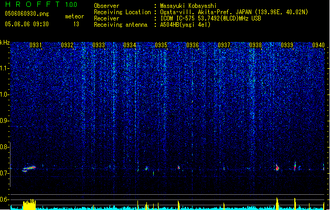Viewport: 330px width, 210px height.
Task: Click the long meteor echo before 0931
Action: pyautogui.click(x=29, y=169)
